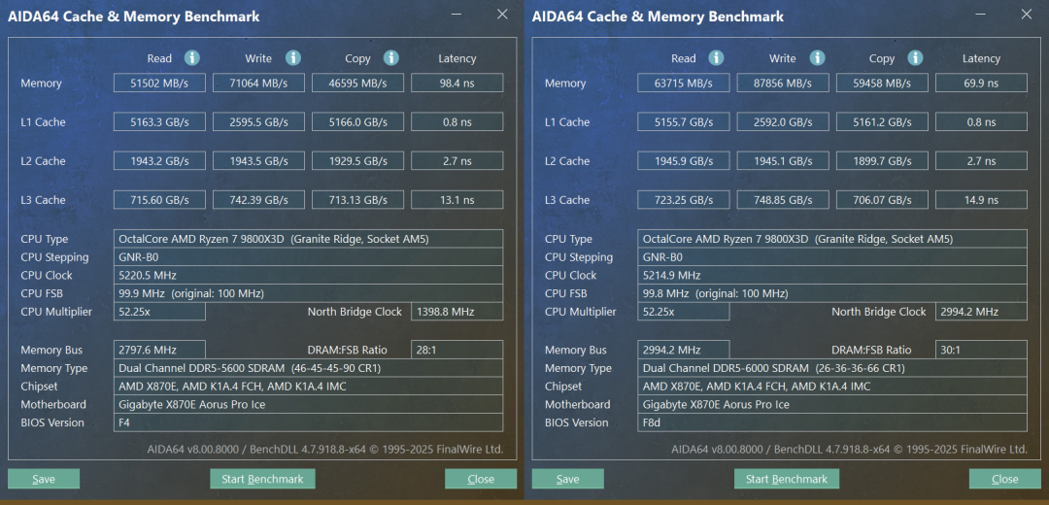Click L2 Cache copy 1899.7 GB/s
The image size is (1049, 505).
[882, 160]
